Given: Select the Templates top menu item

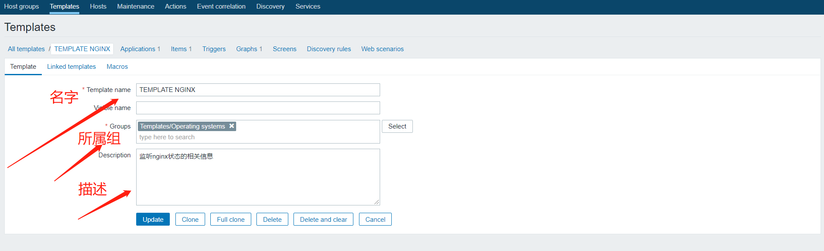Looking at the screenshot, I should tap(64, 6).
